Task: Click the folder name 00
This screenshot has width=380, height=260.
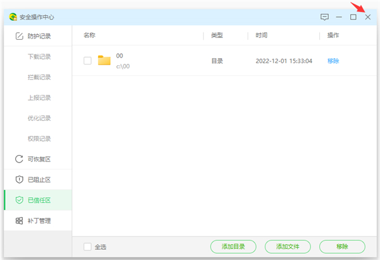Action: 120,56
